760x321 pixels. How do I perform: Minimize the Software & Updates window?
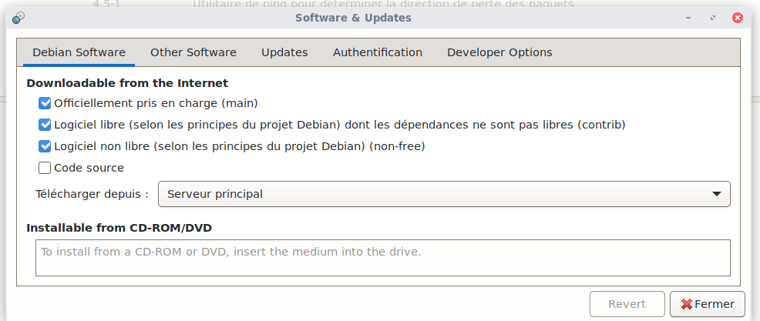691,18
